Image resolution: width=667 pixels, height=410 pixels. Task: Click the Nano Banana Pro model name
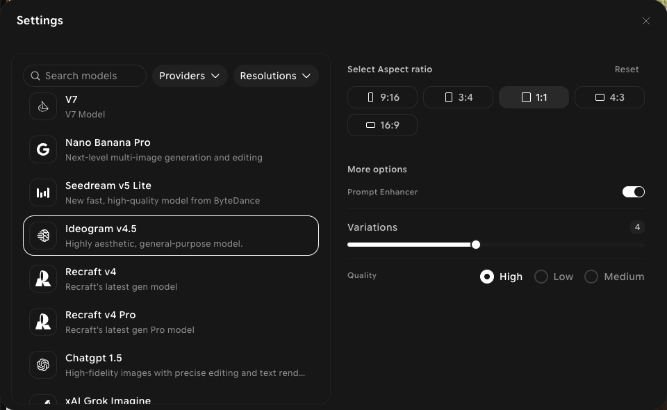pyautogui.click(x=108, y=142)
